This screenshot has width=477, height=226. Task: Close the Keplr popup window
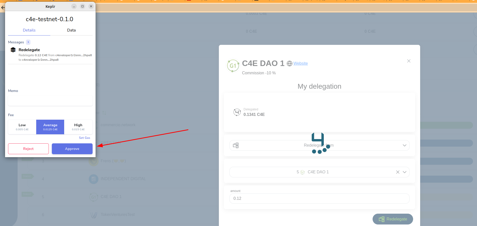click(x=91, y=6)
